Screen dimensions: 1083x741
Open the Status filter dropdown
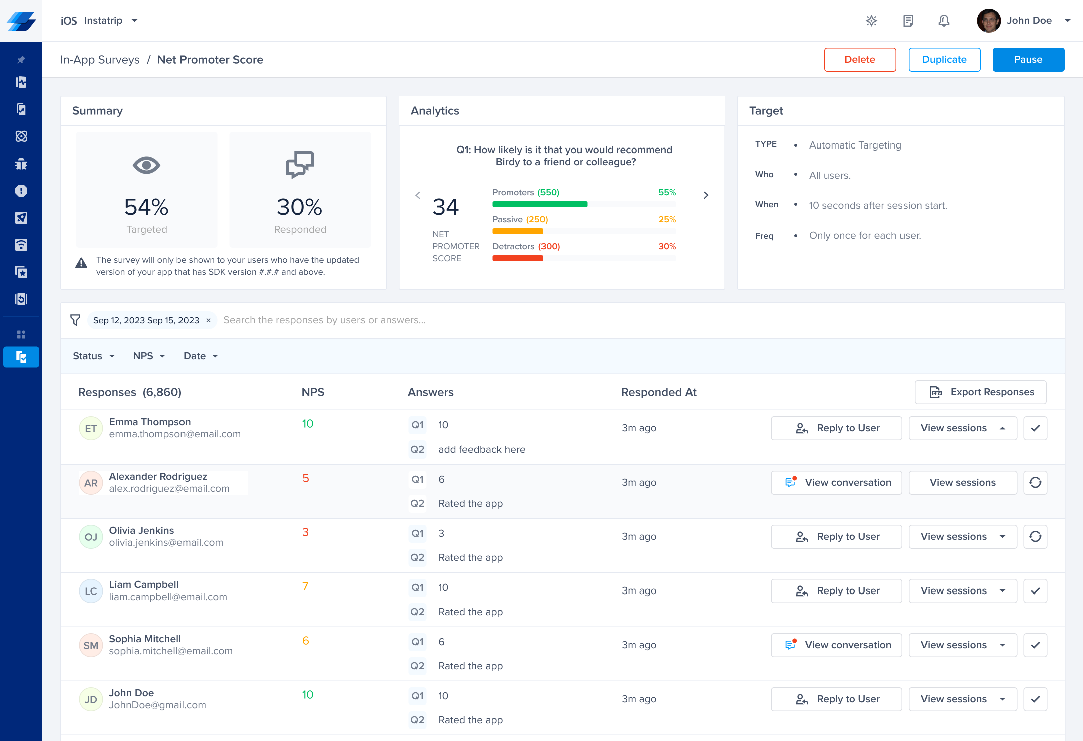(94, 356)
